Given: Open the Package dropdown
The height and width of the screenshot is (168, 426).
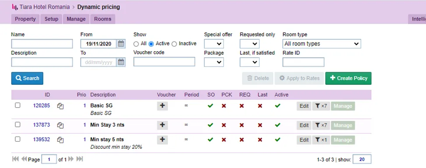Looking at the screenshot, I should (214, 62).
